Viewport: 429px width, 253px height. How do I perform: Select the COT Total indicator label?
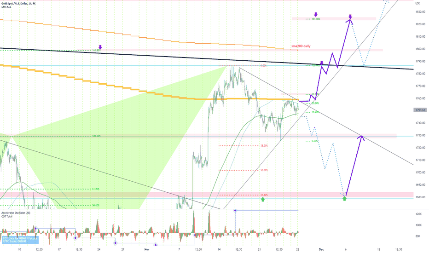click(x=7, y=216)
